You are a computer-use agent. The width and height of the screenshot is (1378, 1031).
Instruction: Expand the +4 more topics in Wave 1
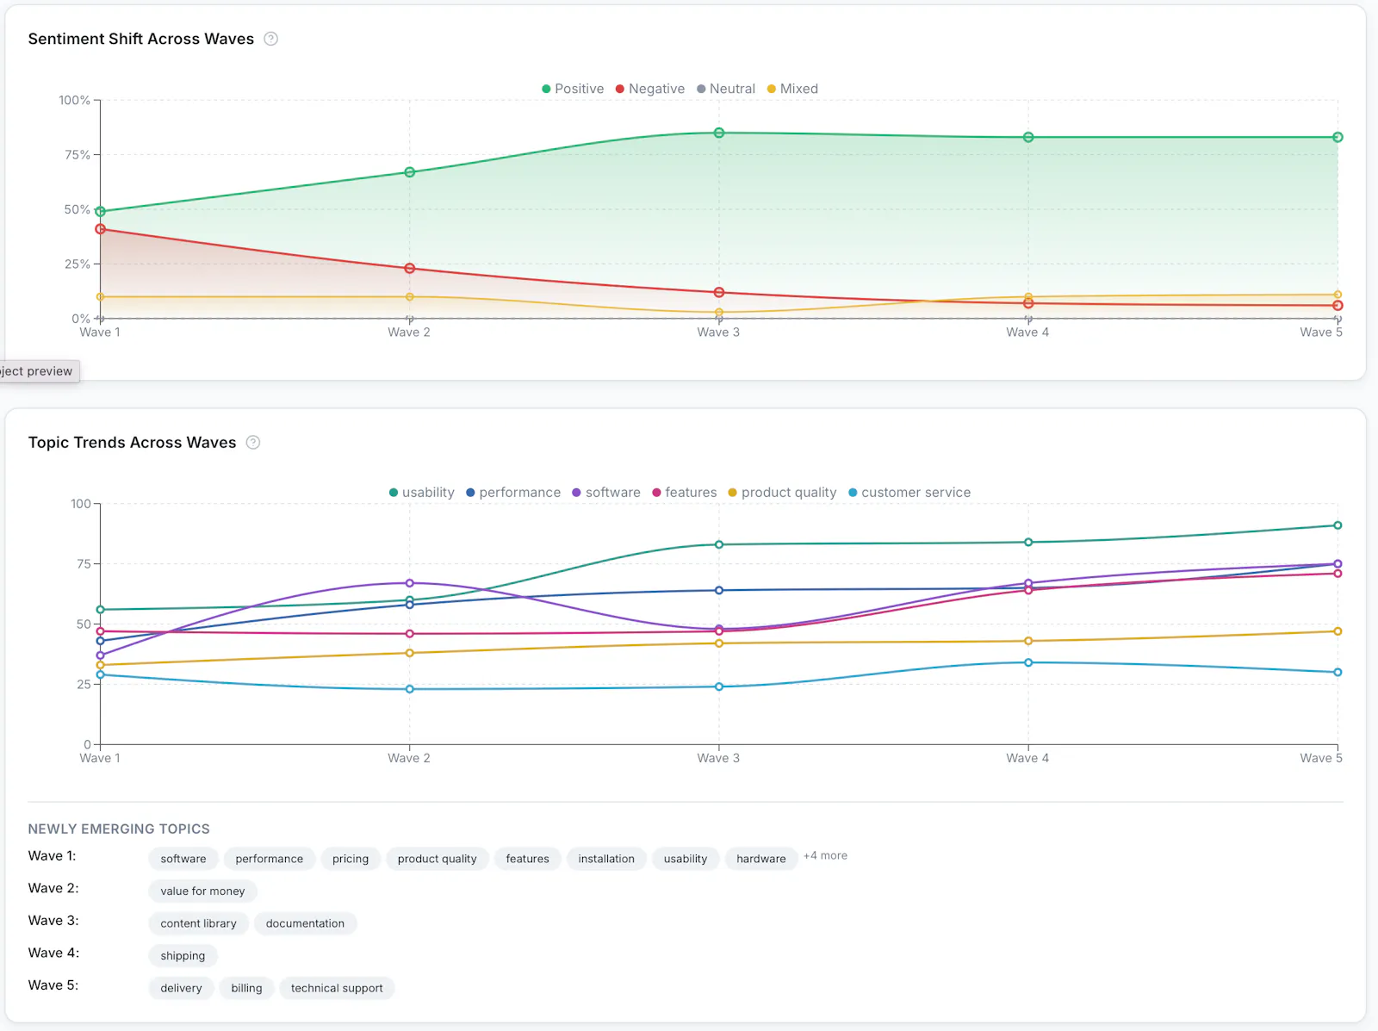coord(825,856)
